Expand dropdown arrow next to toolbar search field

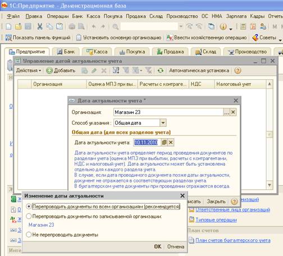point(181,26)
